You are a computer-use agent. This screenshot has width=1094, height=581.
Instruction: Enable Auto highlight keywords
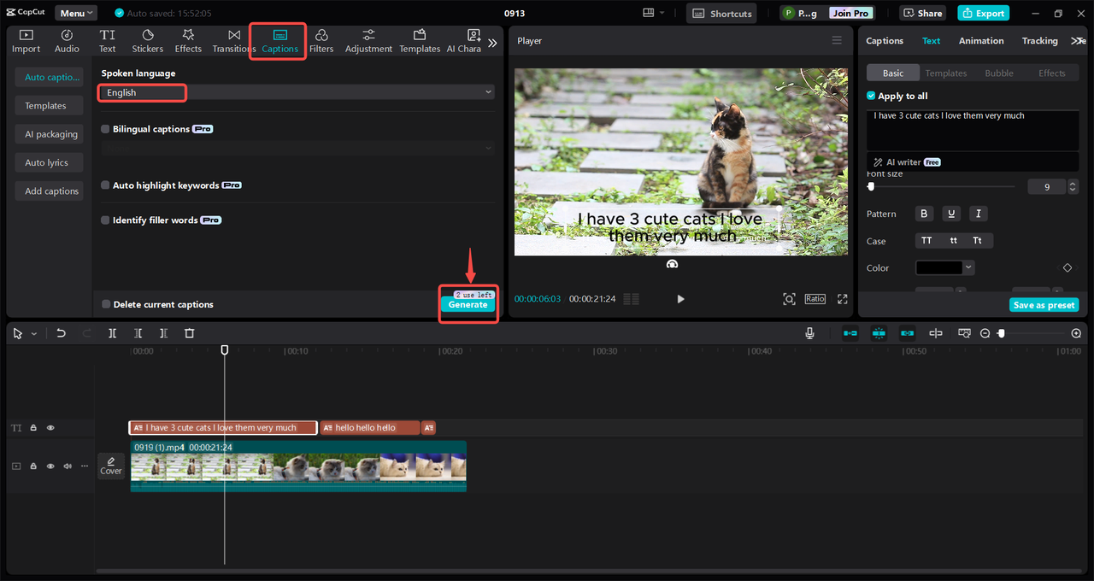105,185
